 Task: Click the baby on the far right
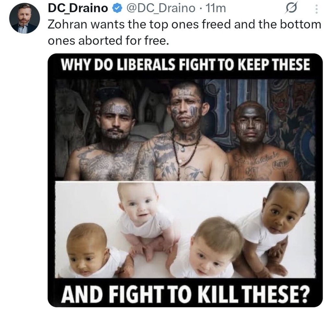click(x=278, y=225)
